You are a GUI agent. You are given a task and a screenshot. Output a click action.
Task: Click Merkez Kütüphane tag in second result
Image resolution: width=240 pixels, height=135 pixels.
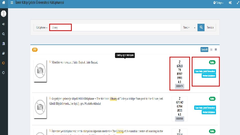[209, 112]
